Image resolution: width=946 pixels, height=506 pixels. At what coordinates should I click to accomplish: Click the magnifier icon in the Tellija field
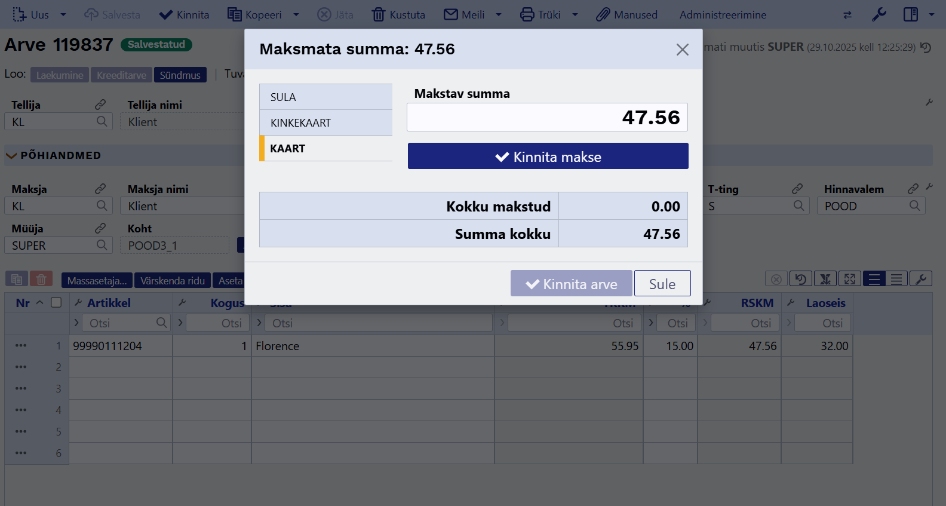(x=102, y=121)
